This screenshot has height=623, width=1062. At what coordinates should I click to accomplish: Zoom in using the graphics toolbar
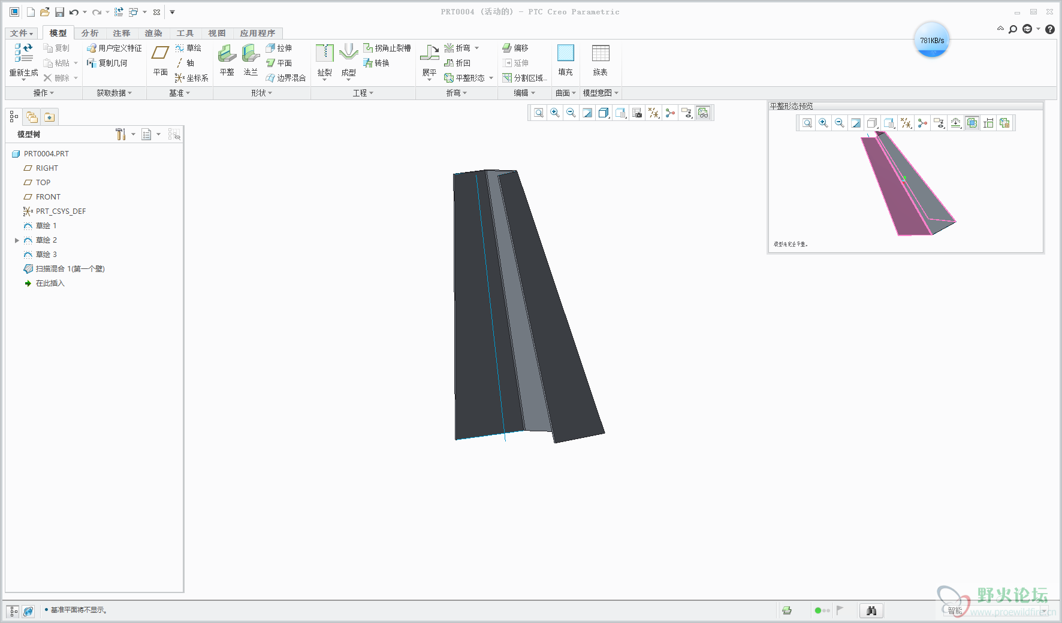(555, 113)
